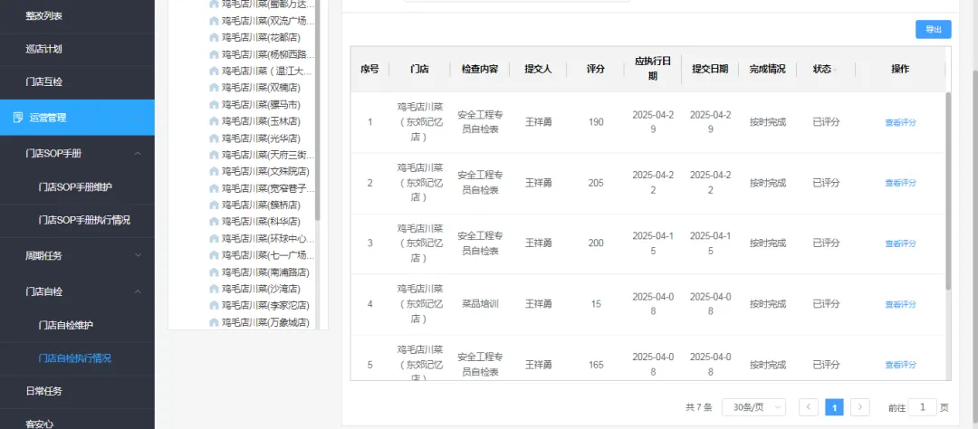Go to previous page with left arrow
This screenshot has height=429, width=978.
click(x=809, y=407)
